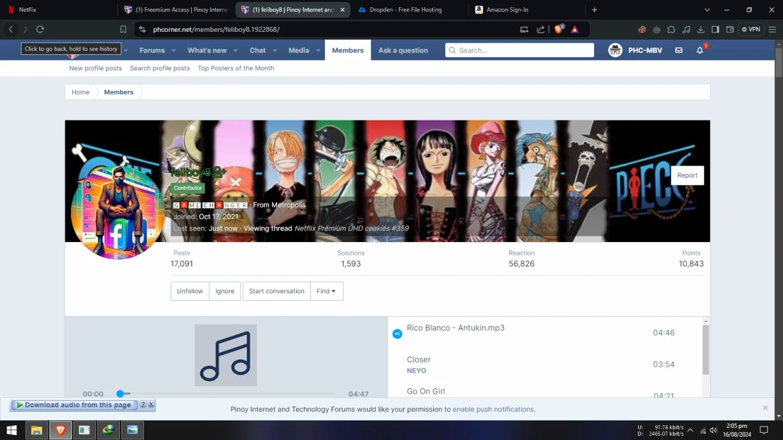The height and width of the screenshot is (440, 783).
Task: Click Report button on profile banner
Action: tap(687, 175)
